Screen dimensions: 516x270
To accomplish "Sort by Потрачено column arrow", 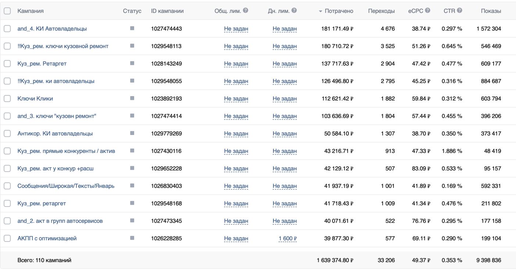I will [x=320, y=12].
